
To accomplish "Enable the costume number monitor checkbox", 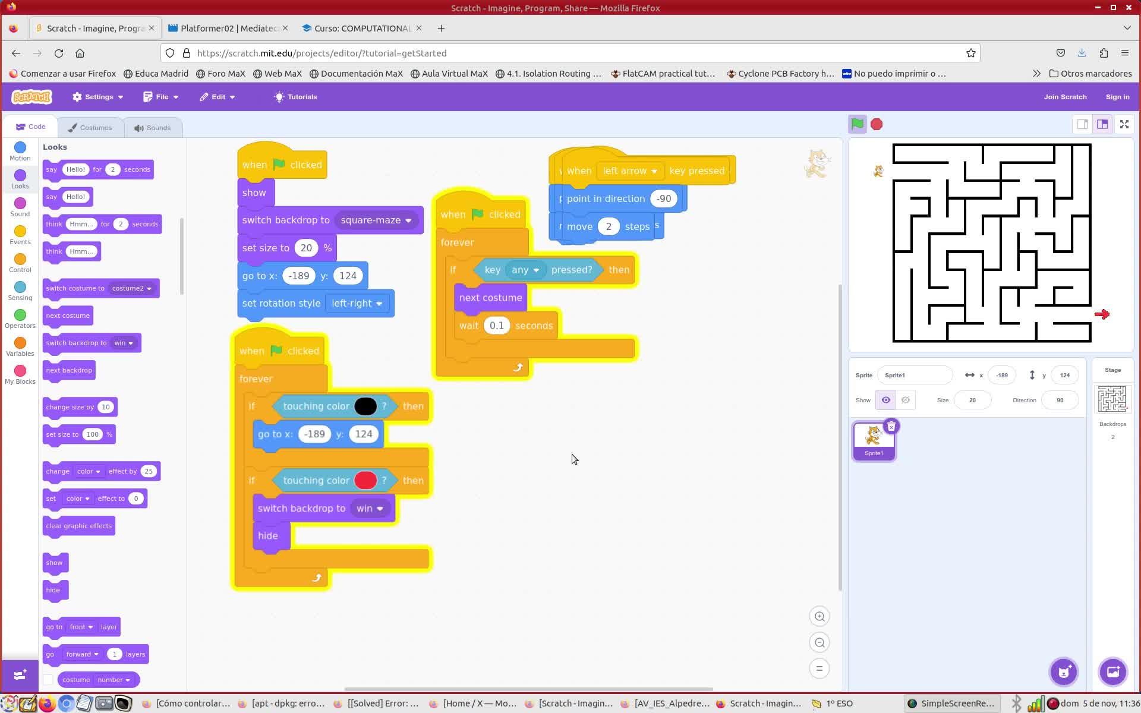I will [49, 680].
